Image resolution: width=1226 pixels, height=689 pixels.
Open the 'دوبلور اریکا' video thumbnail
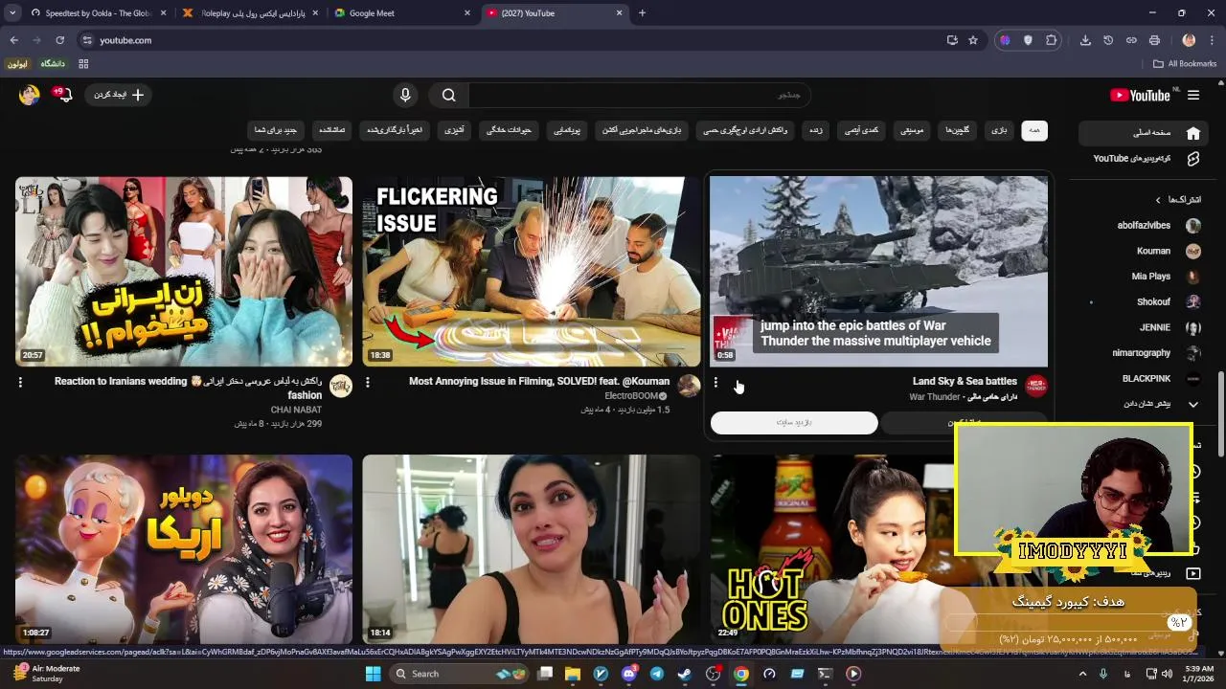coord(184,548)
